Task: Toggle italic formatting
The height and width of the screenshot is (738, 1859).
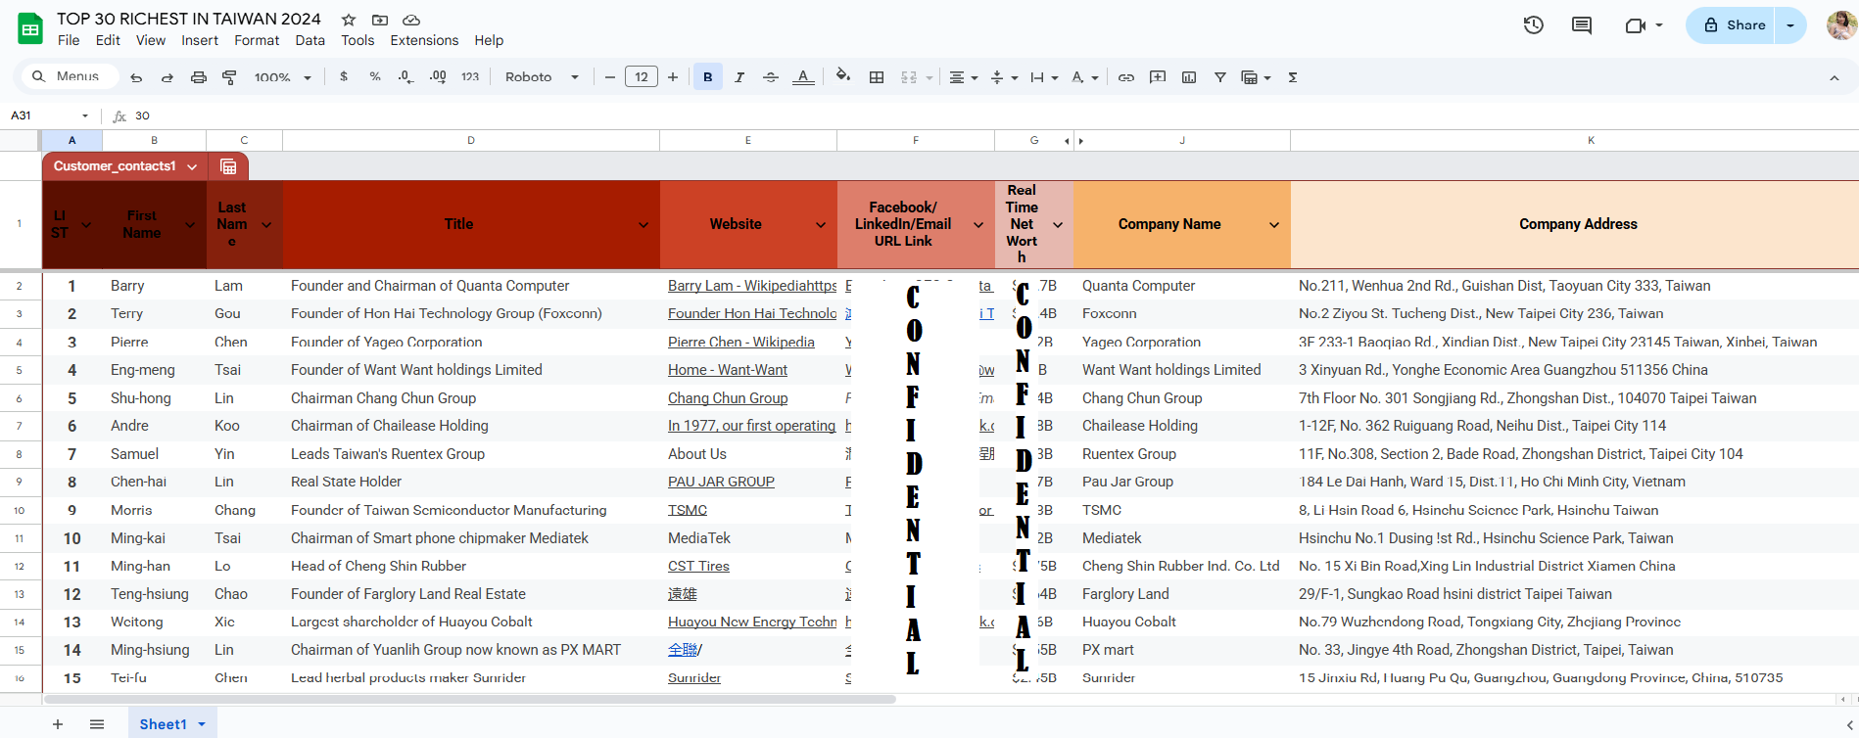Action: pyautogui.click(x=739, y=77)
